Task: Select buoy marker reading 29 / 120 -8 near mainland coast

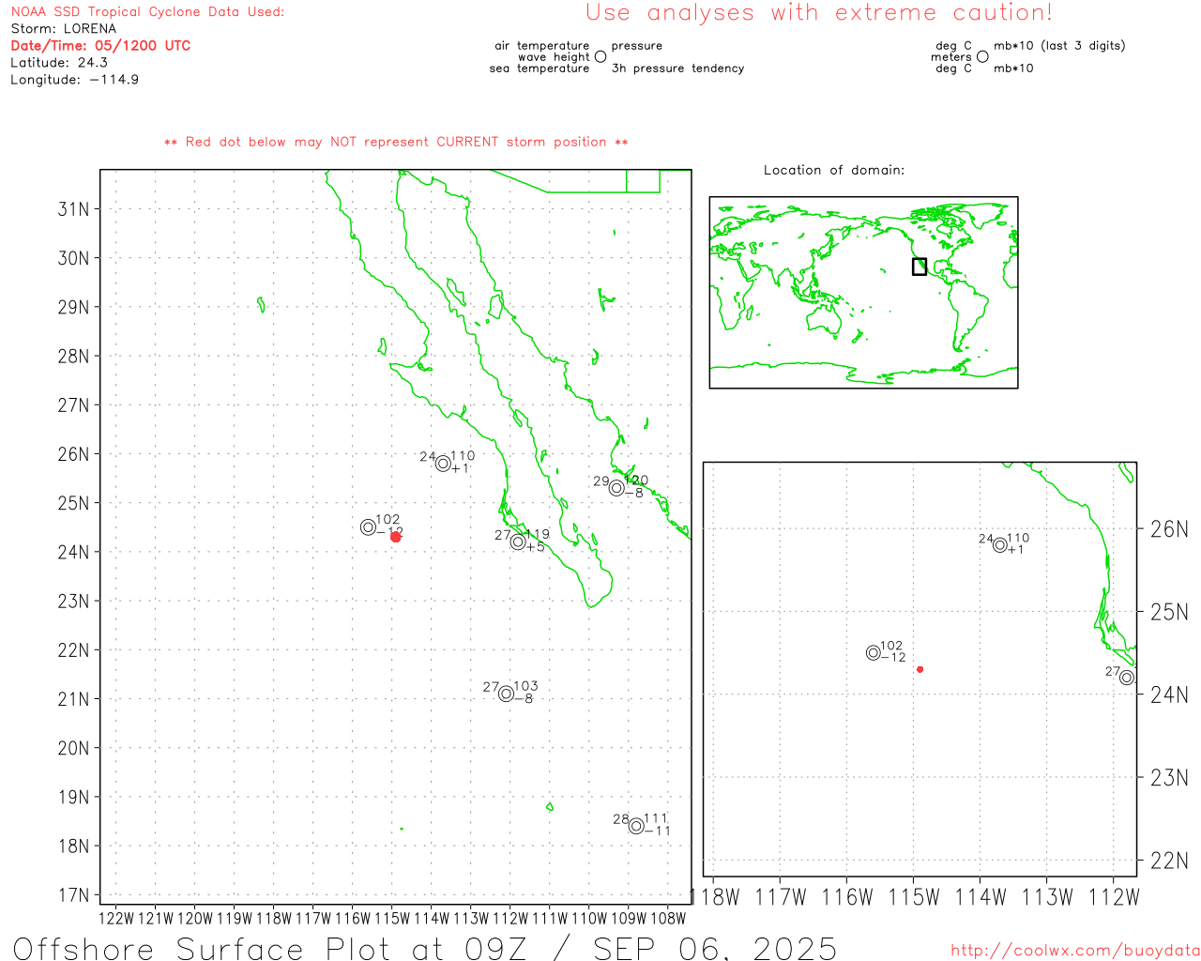Action: point(616,487)
